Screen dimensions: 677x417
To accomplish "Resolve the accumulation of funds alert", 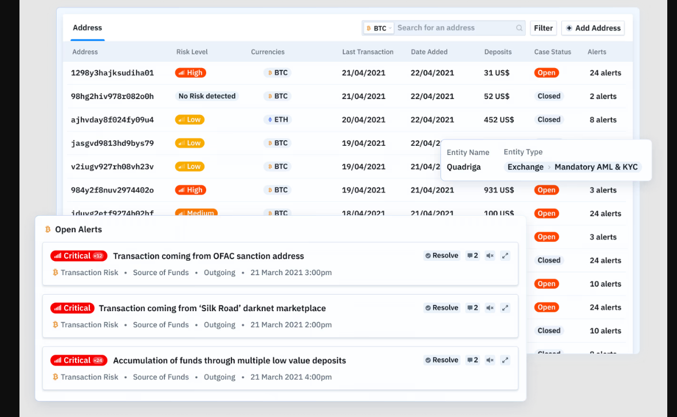I will (442, 360).
